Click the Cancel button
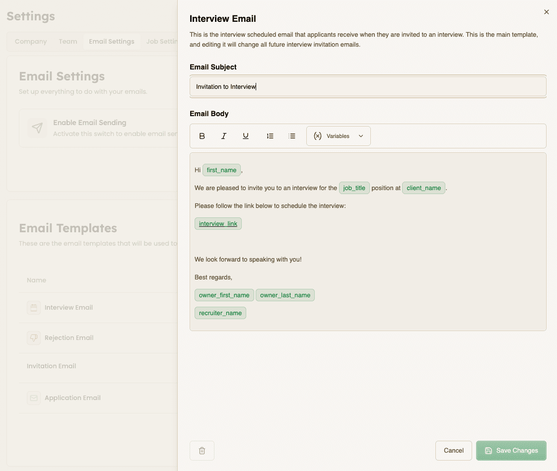This screenshot has height=471, width=557. point(453,450)
